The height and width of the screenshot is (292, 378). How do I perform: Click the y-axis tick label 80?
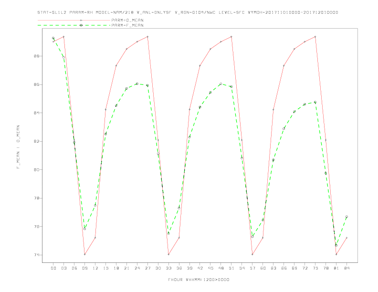point(38,169)
